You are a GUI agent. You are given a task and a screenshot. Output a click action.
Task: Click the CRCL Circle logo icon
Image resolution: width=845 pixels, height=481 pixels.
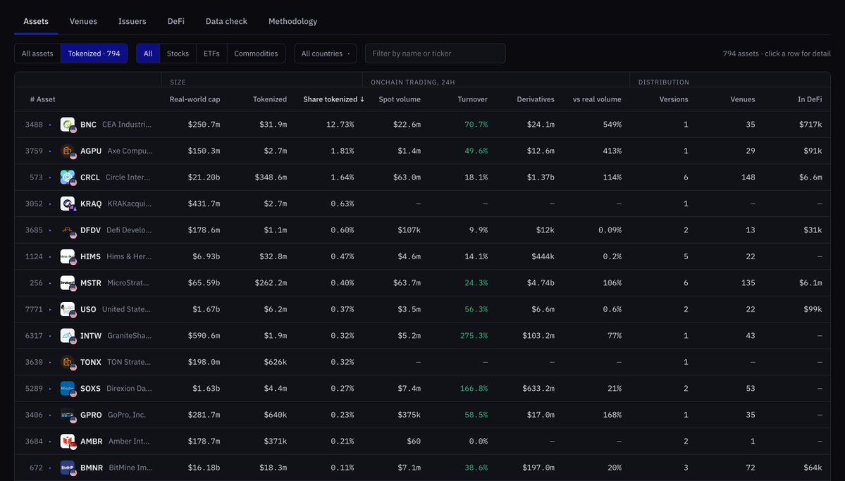[x=68, y=177]
